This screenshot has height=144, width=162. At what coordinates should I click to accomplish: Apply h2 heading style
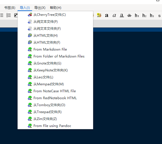coord(144,16)
